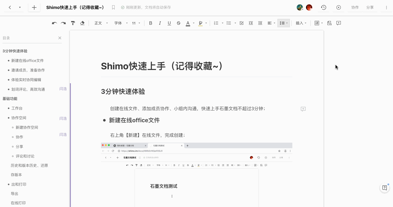This screenshot has width=393, height=207.
Task: Open the bulleted list style arrow
Action: tap(235, 23)
